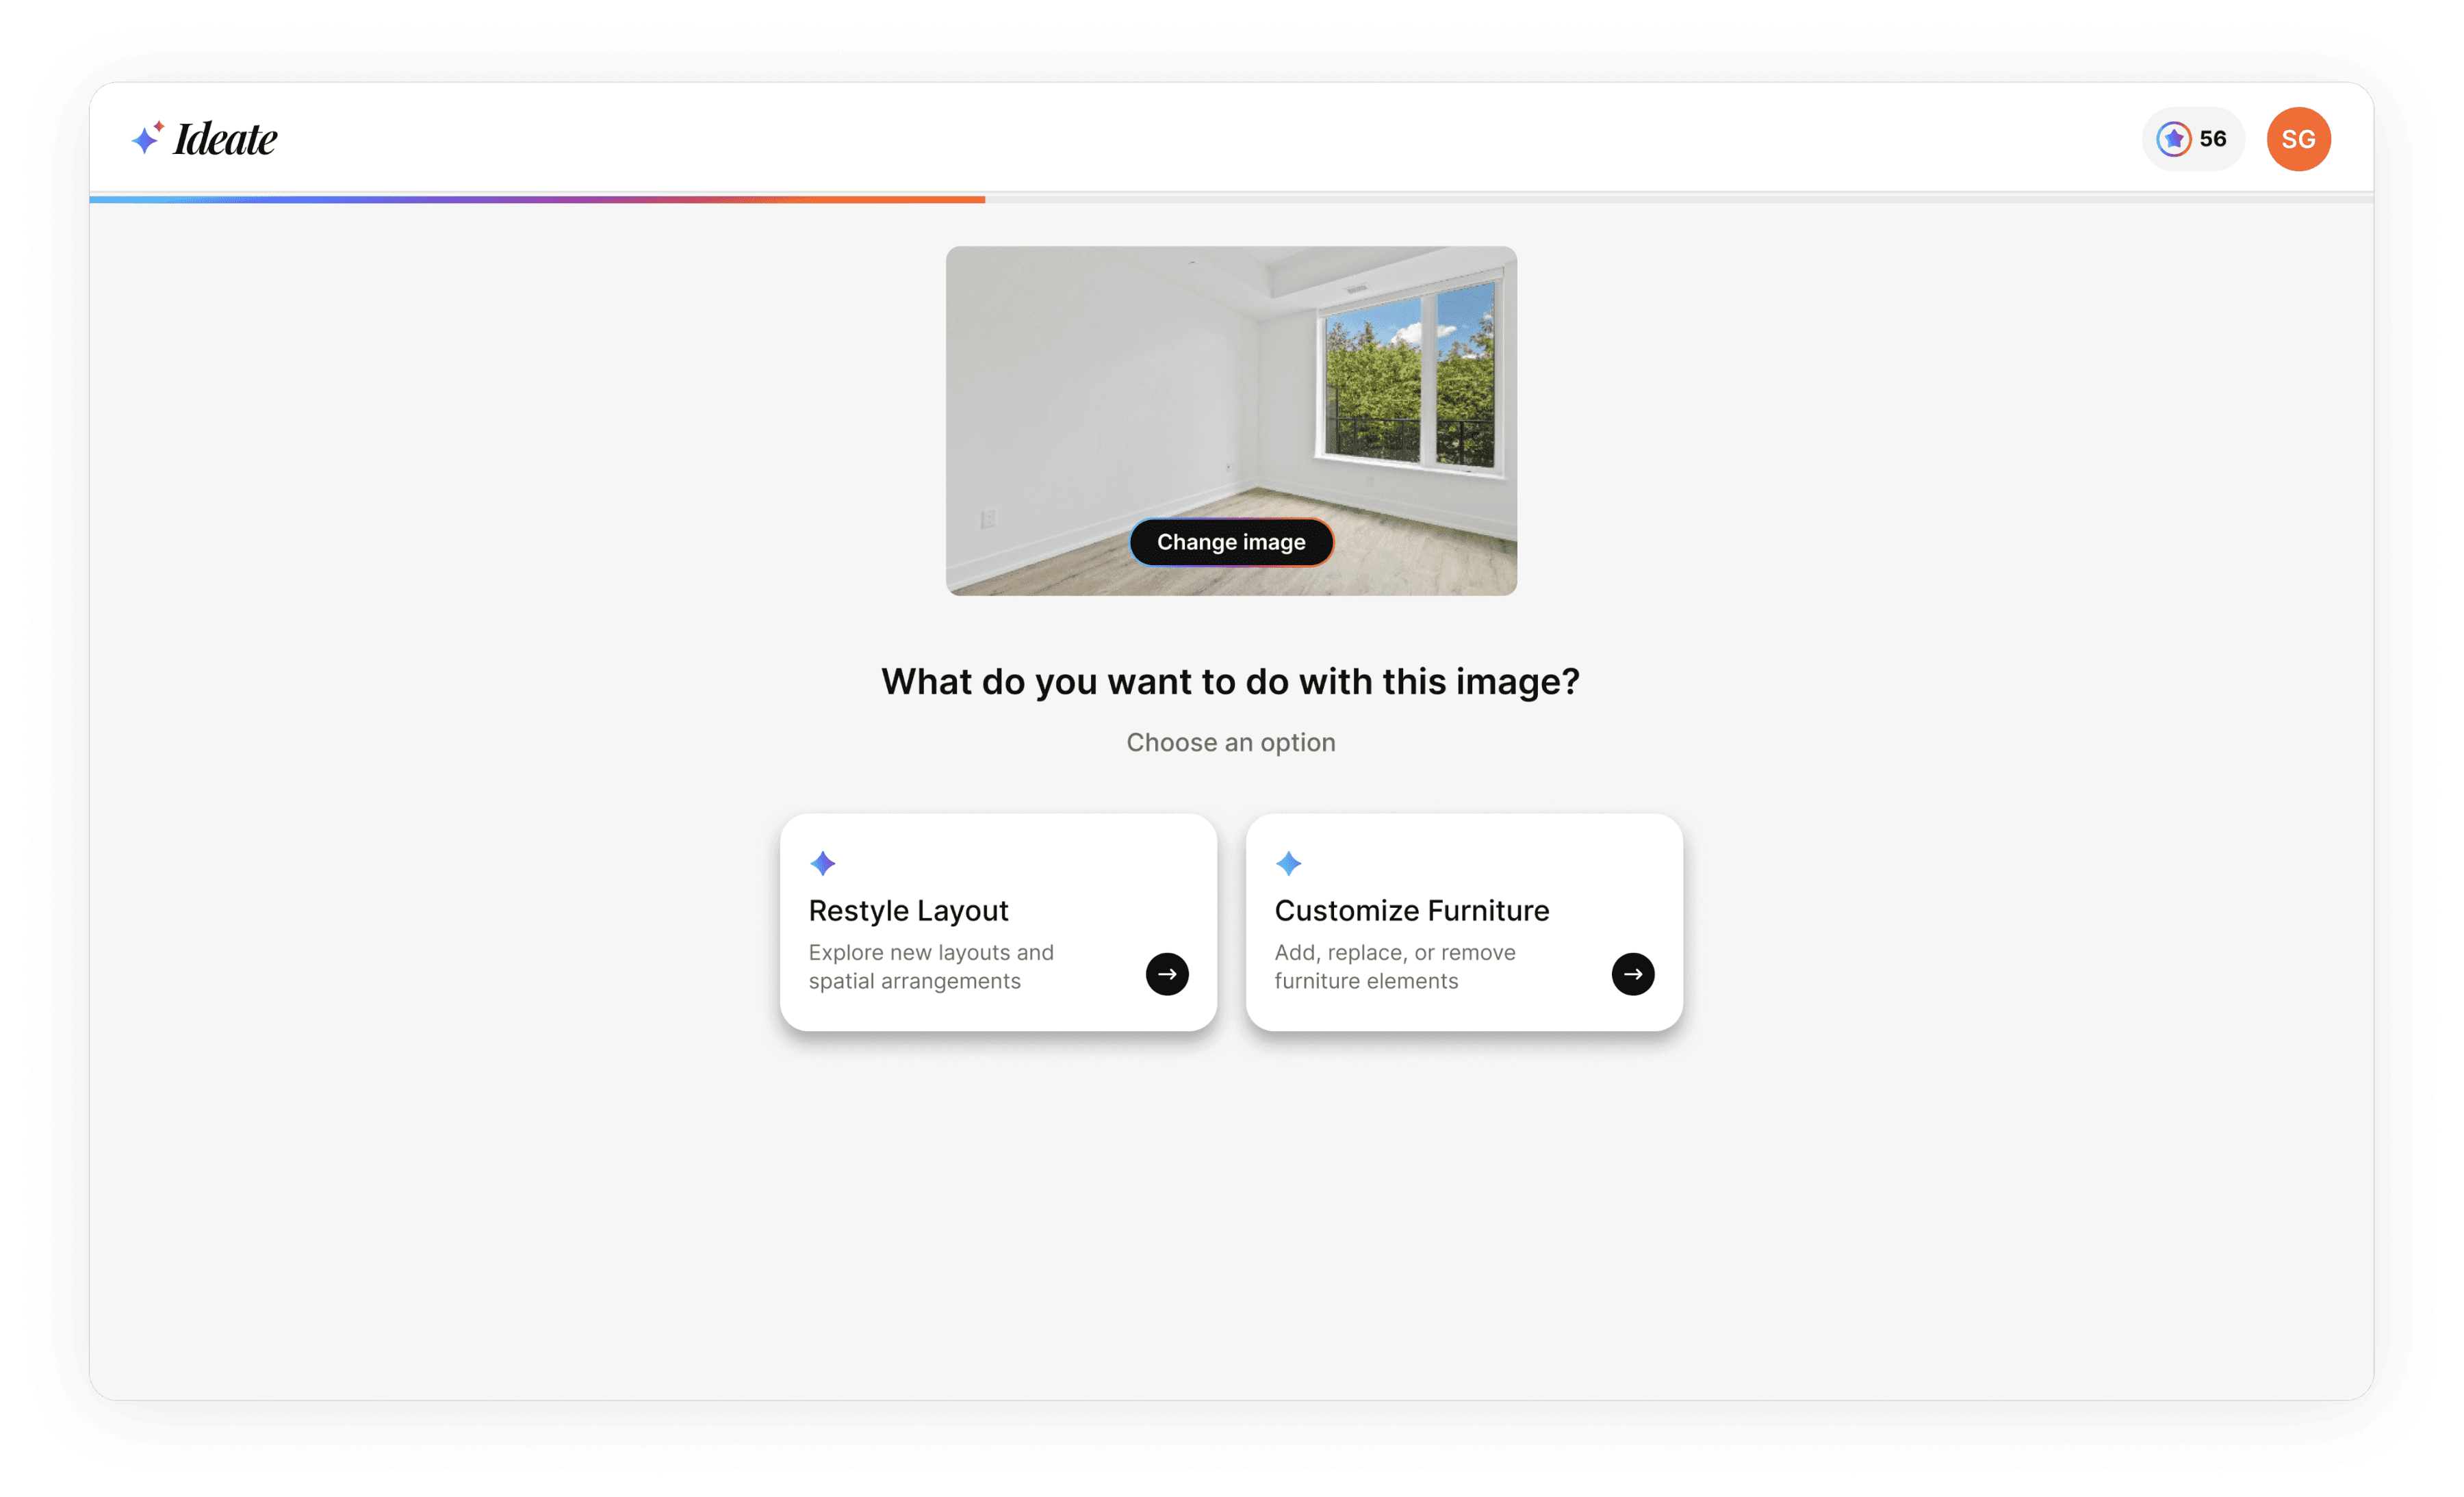Click the Restyle Layout sparkle icon

(823, 863)
